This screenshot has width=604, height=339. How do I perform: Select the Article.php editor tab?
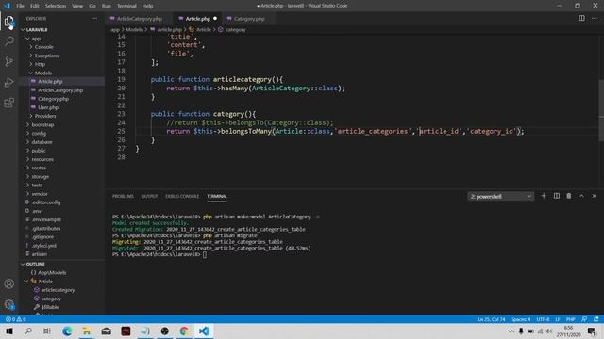tap(197, 19)
